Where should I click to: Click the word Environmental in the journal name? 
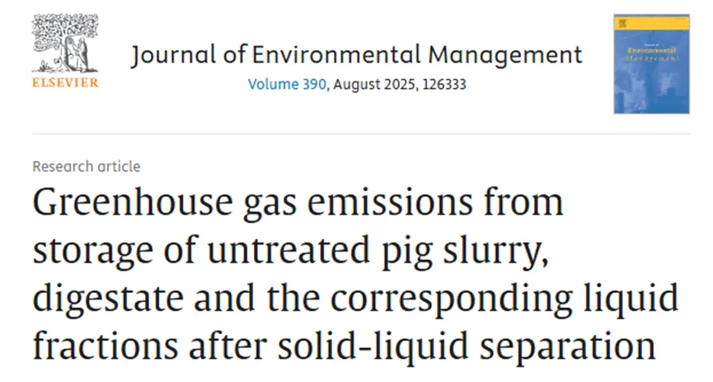tap(336, 54)
